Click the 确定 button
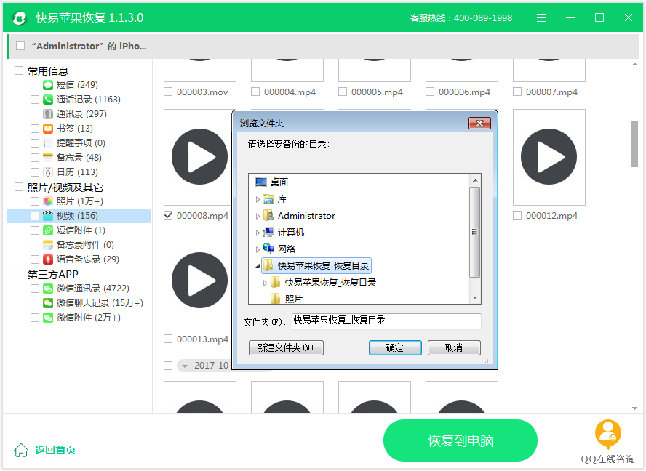The height and width of the screenshot is (471, 646). pyautogui.click(x=395, y=348)
